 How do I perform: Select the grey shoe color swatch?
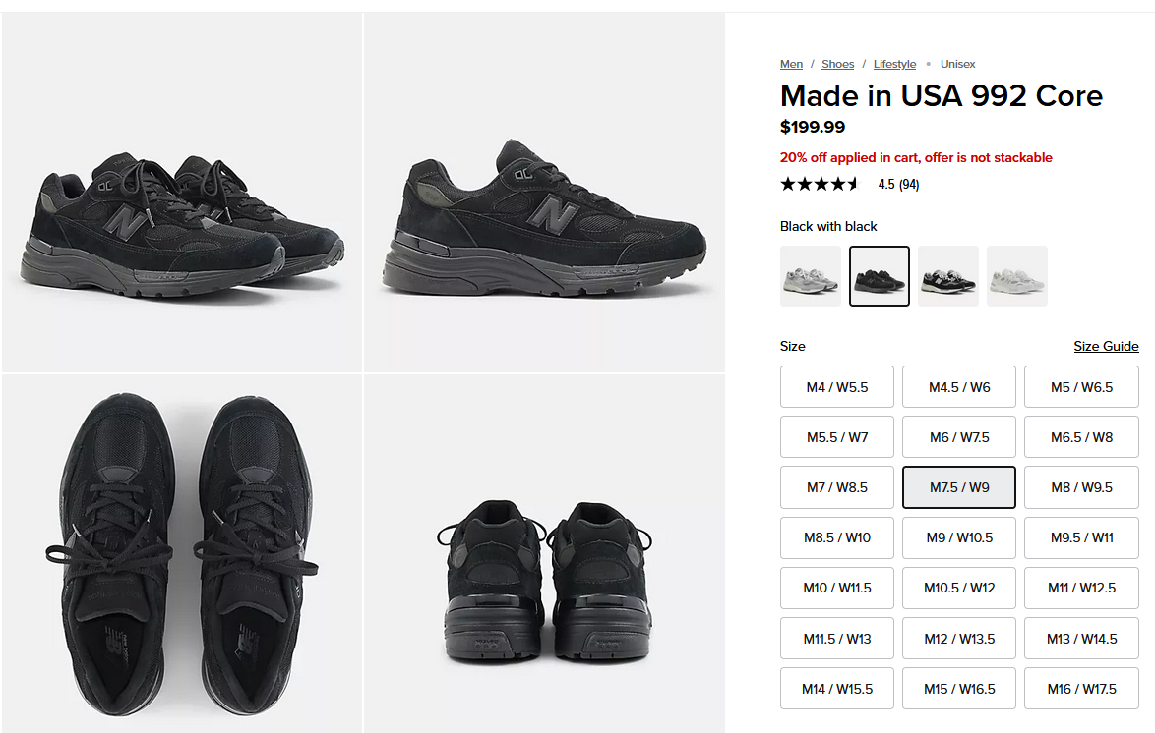(811, 276)
